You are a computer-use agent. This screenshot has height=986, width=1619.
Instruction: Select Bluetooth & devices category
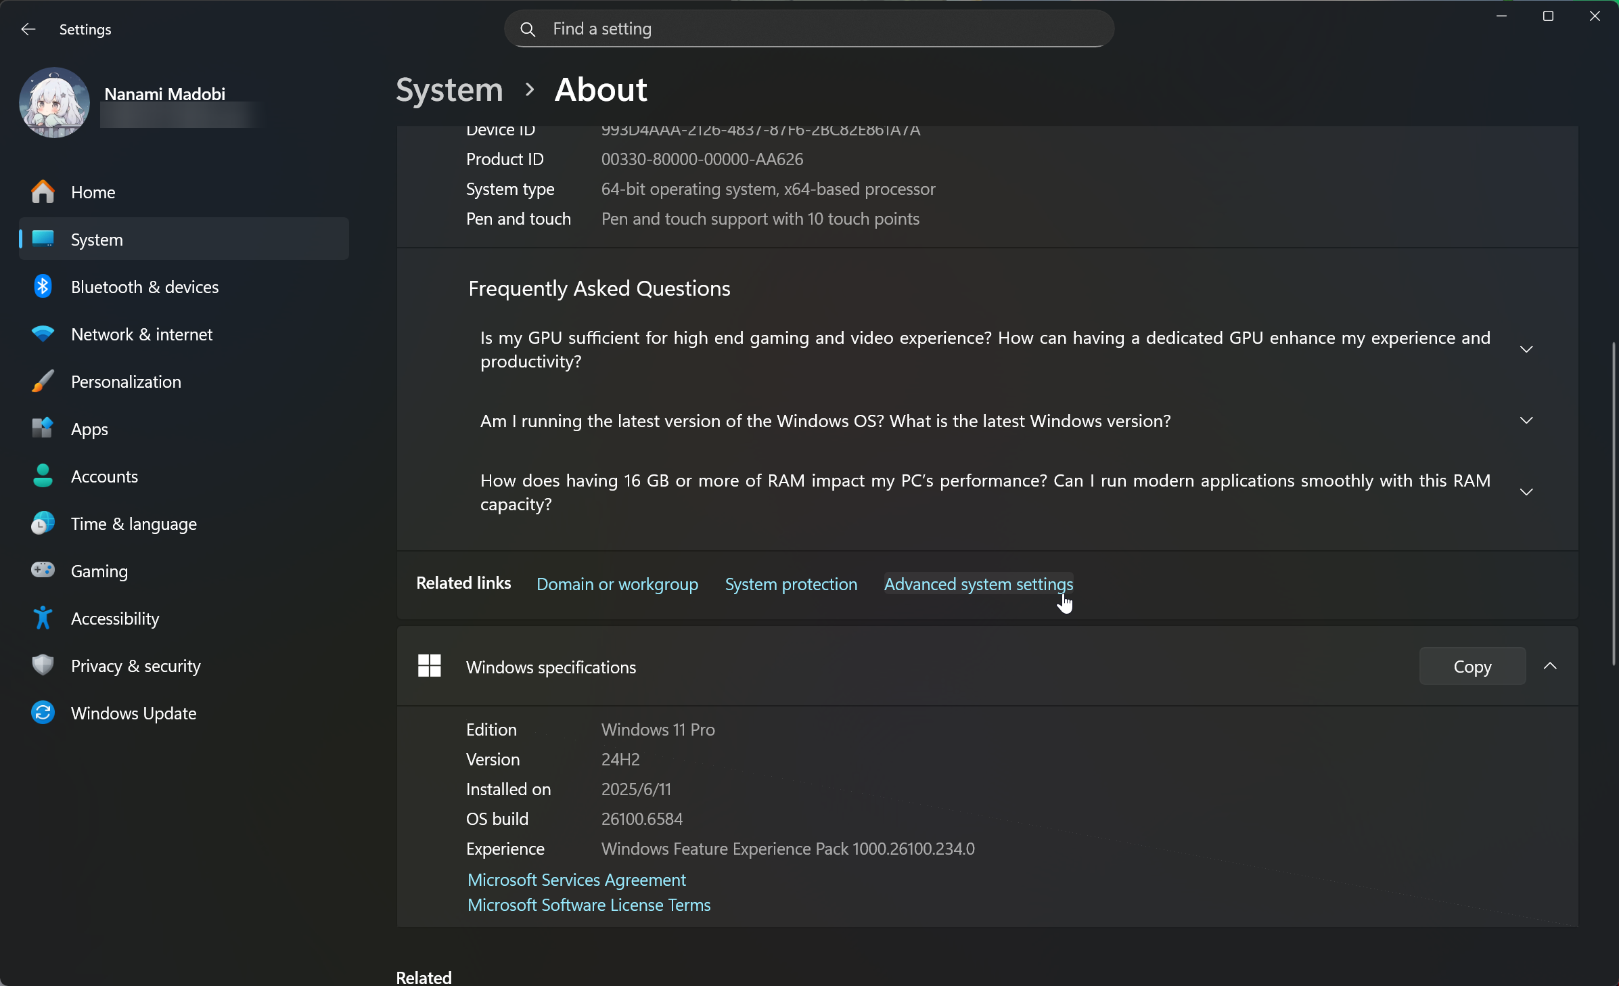tap(184, 287)
